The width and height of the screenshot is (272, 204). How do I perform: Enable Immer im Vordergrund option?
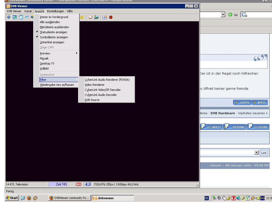[x=54, y=17]
